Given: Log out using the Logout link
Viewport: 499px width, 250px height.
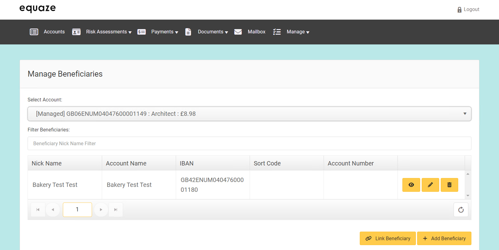Looking at the screenshot, I should 468,9.
